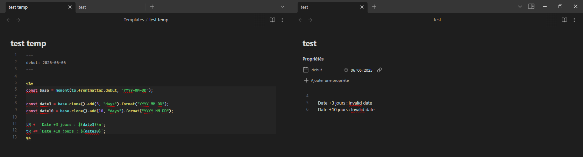
Task: Expand right tab list dropdown arrow
Action: pyautogui.click(x=520, y=7)
